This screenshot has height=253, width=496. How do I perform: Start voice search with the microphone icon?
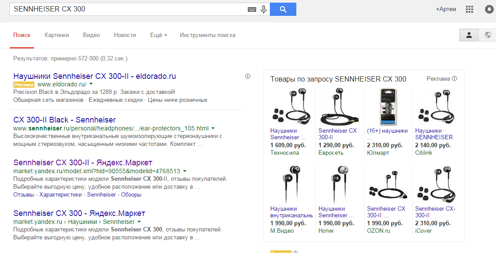tap(264, 9)
